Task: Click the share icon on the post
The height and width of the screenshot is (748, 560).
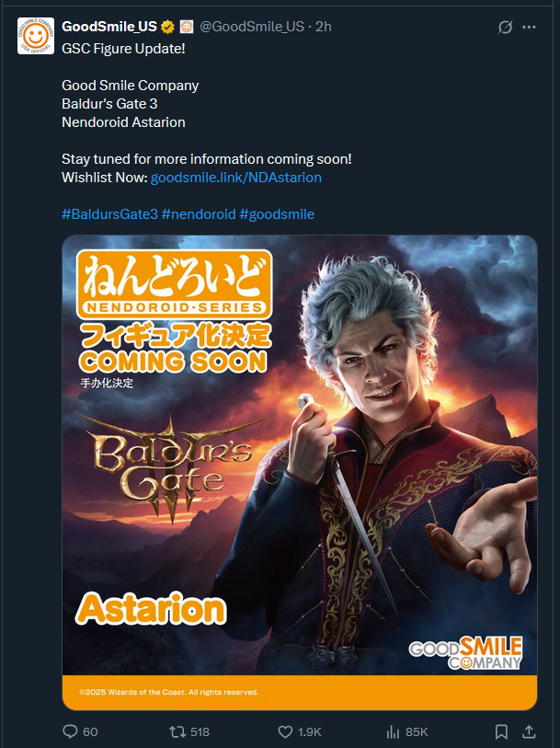Action: point(529,731)
